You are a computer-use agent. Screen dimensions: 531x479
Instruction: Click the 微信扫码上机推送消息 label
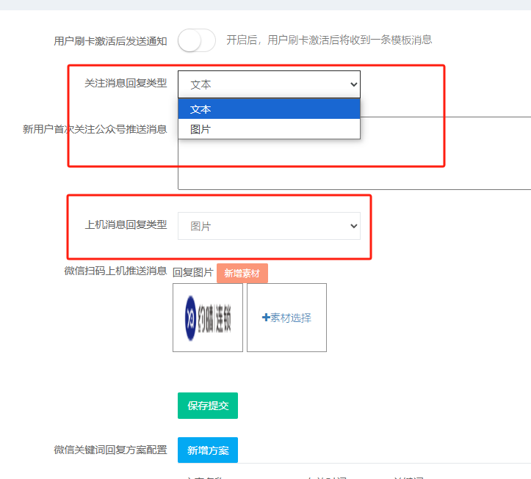[x=115, y=271]
